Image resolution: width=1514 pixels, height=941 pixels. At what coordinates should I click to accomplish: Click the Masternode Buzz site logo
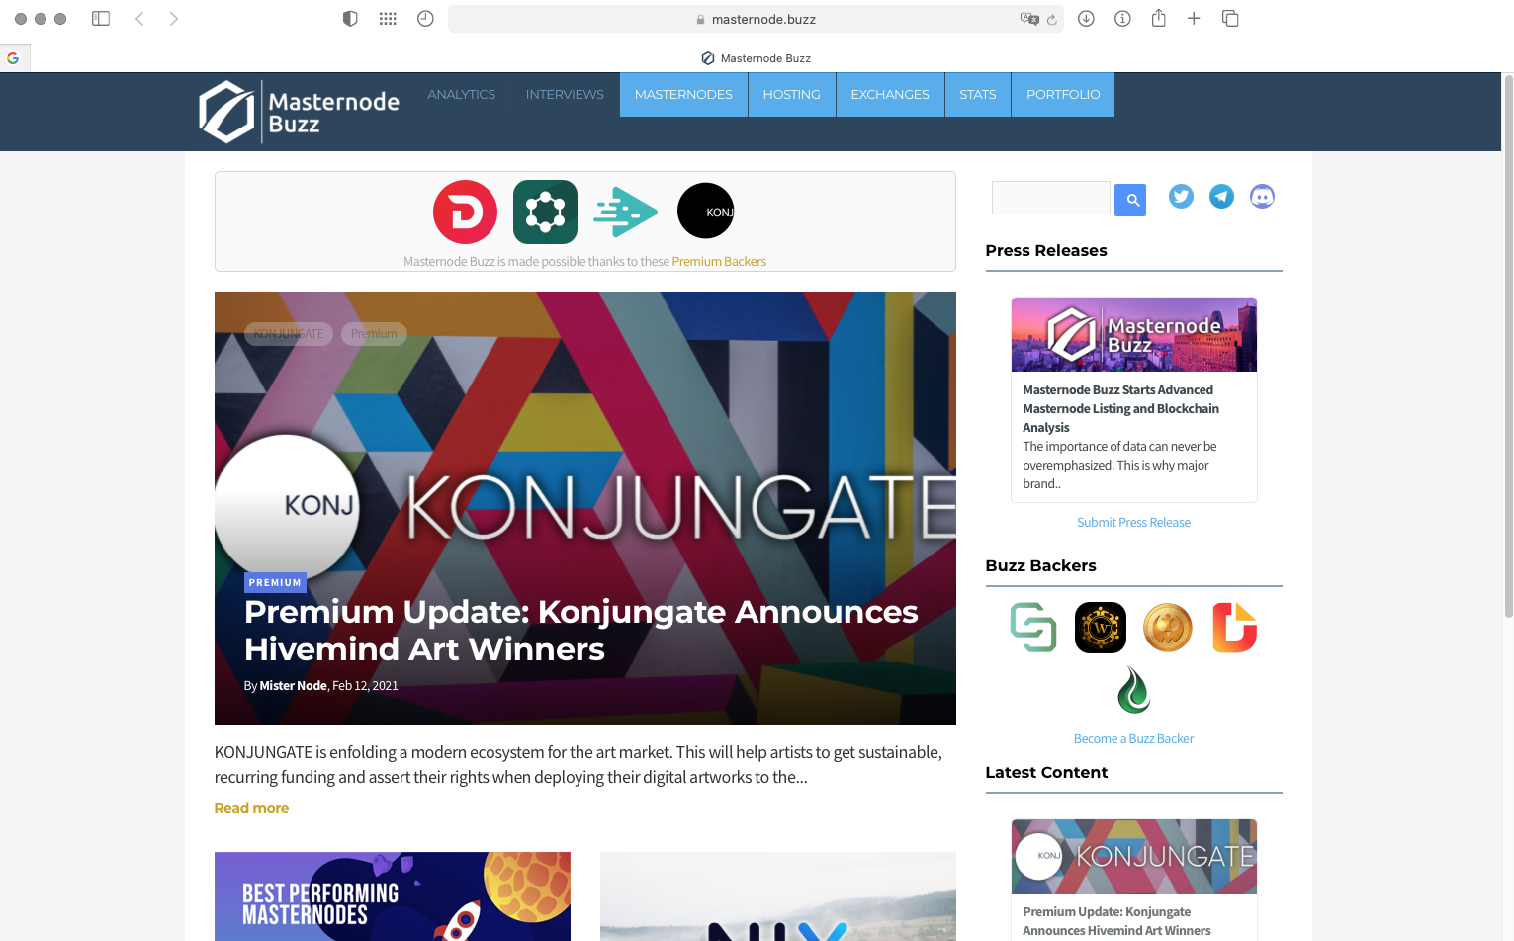click(x=299, y=112)
